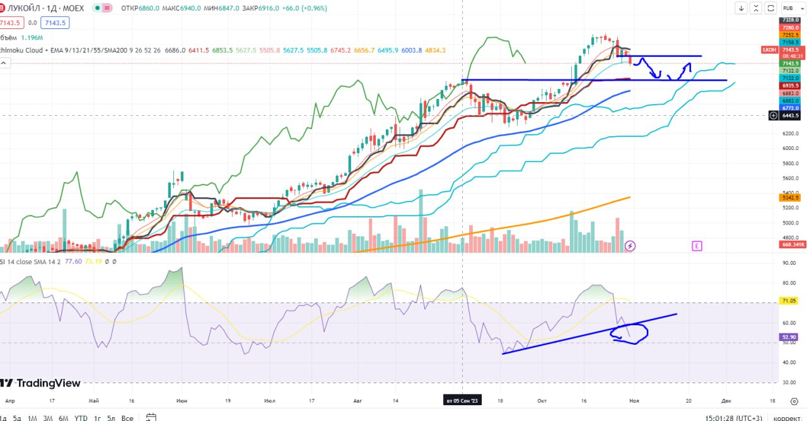Click the plus icon on price scale
This screenshot has height=421, width=807.
pyautogui.click(x=774, y=115)
